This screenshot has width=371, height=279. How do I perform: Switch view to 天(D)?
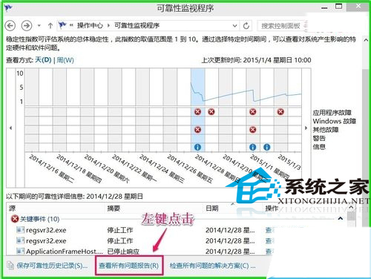click(x=43, y=60)
